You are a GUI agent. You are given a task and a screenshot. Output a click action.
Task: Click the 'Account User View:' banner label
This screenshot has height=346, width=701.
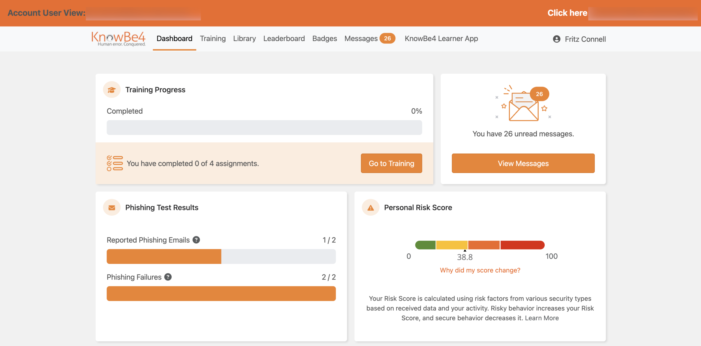click(47, 13)
